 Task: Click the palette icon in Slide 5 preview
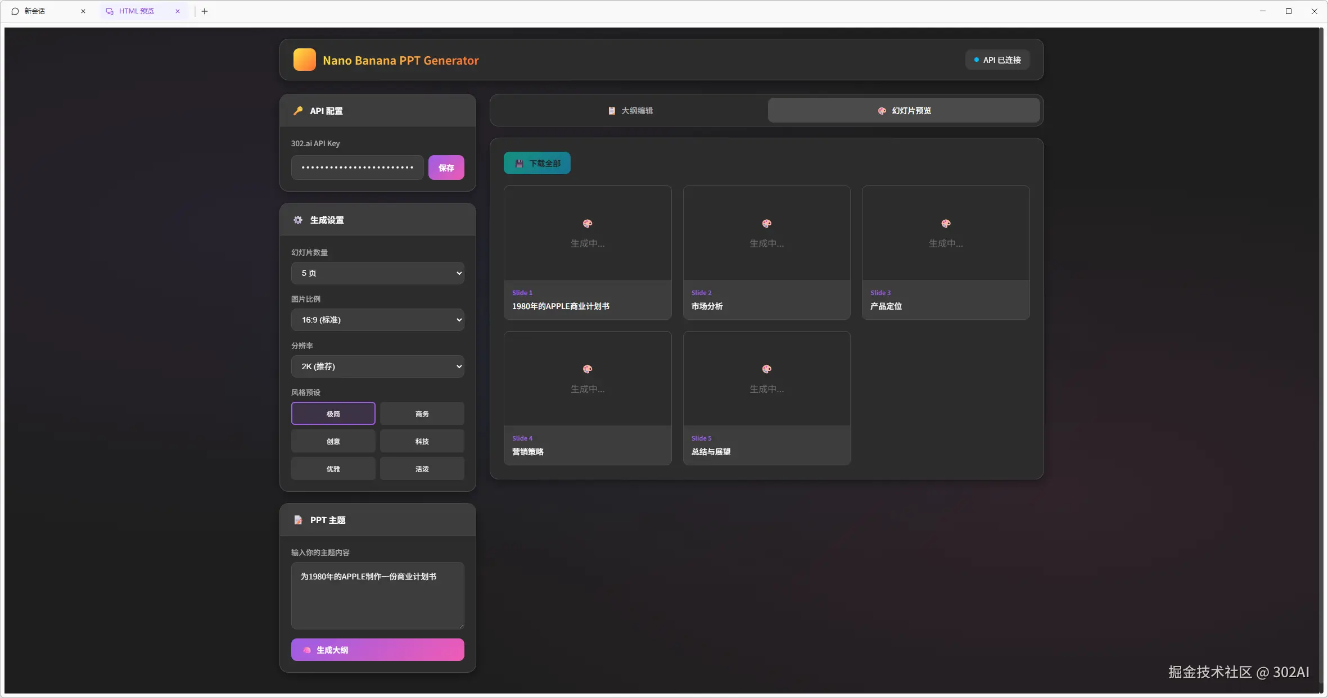coord(766,369)
